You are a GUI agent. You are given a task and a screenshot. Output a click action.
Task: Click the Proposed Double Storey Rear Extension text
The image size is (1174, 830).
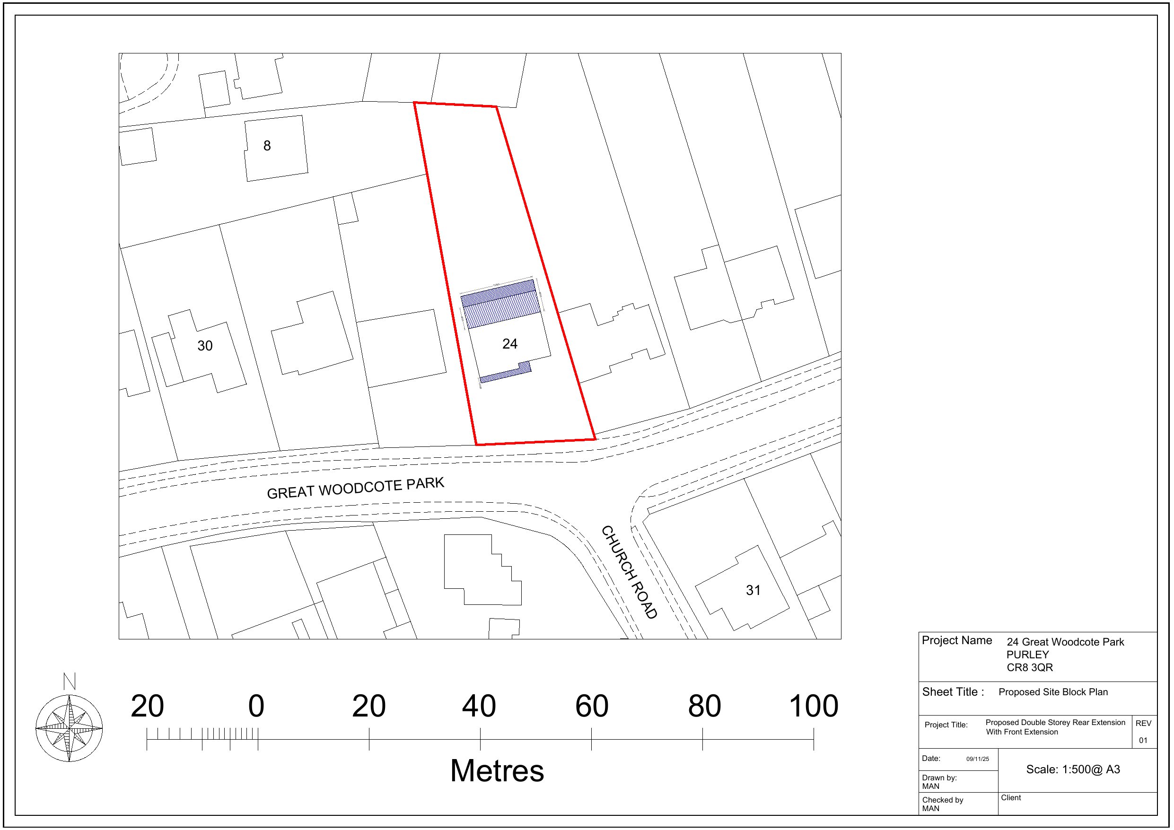tap(1055, 723)
